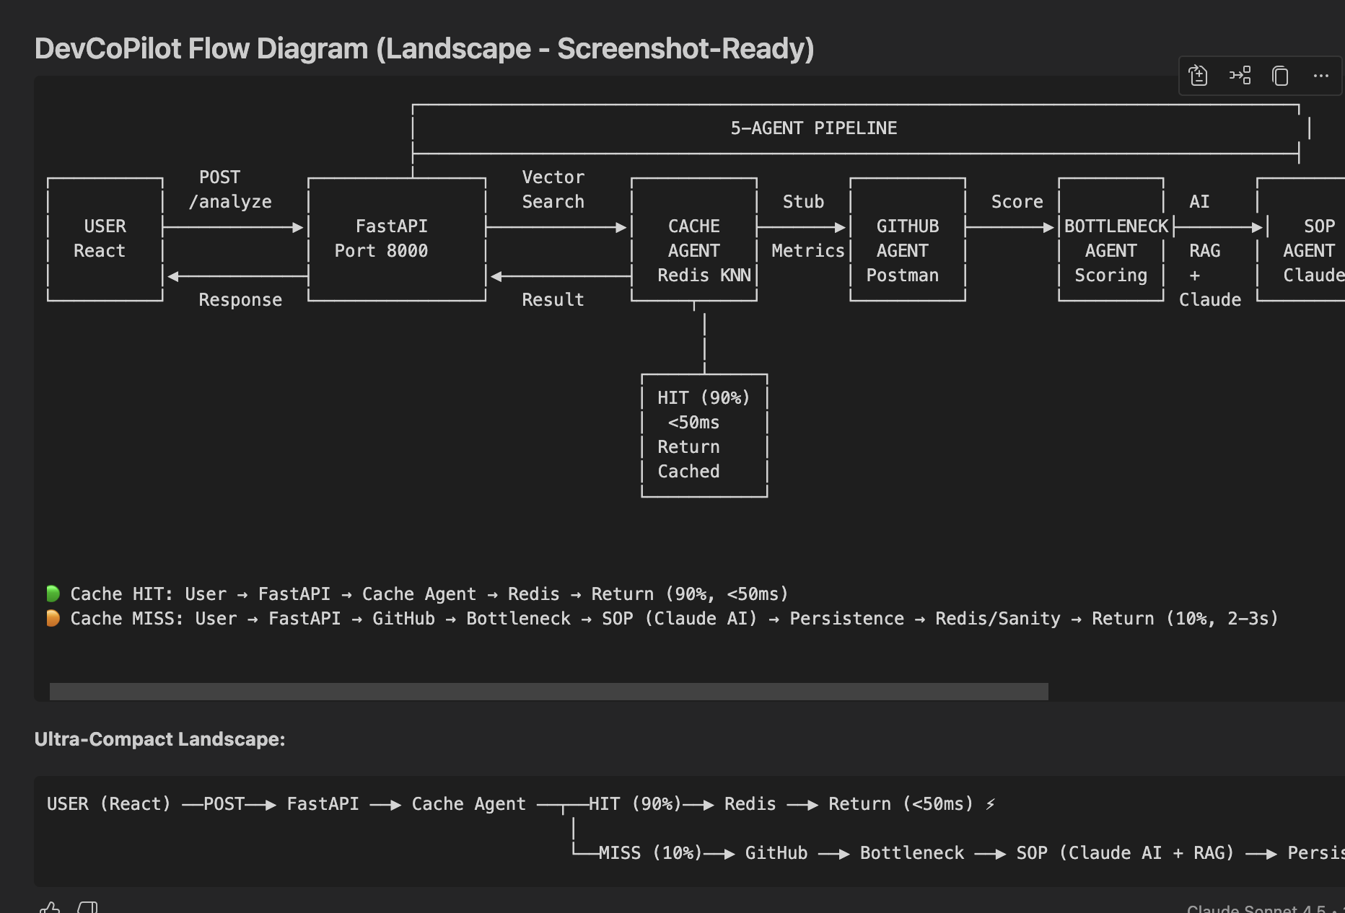
Task: Click the "Result" return arrow label
Action: coord(553,300)
